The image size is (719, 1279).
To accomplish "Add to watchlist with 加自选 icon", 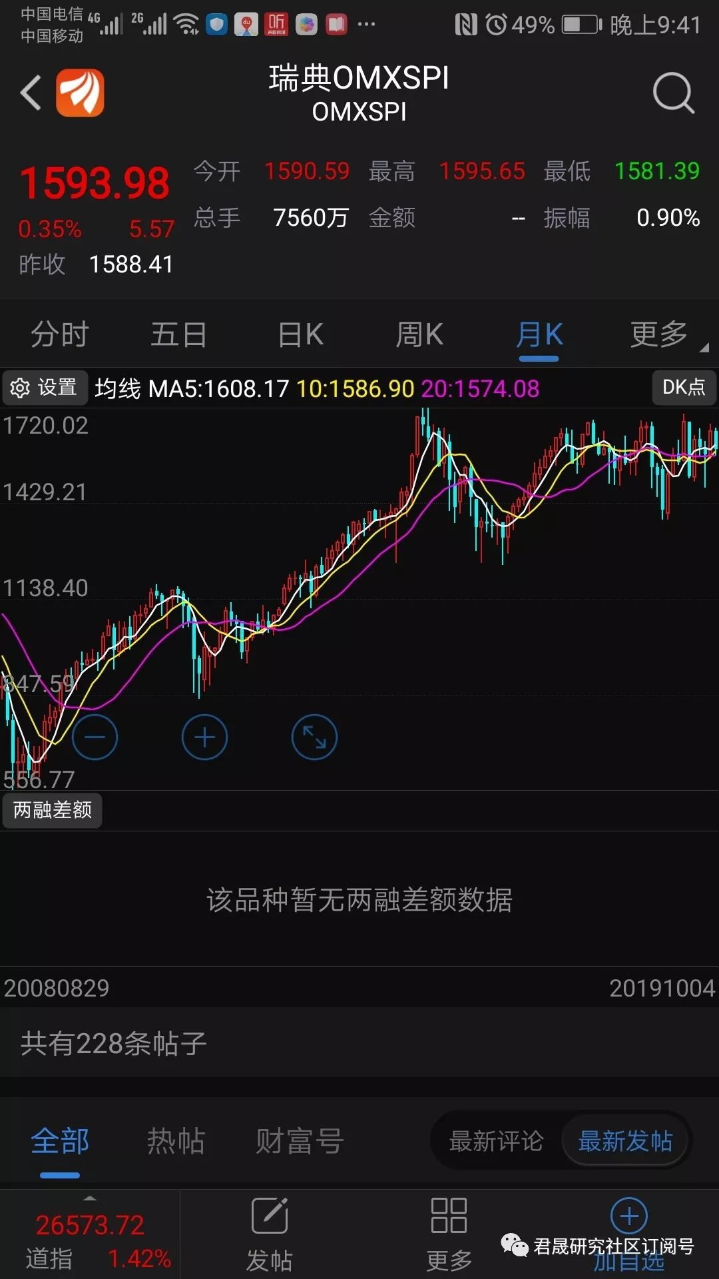I will (629, 1234).
